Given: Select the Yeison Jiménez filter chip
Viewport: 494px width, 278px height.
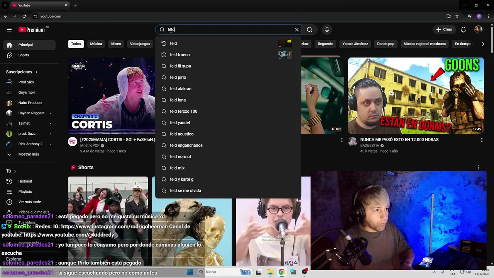Looking at the screenshot, I should coord(355,44).
